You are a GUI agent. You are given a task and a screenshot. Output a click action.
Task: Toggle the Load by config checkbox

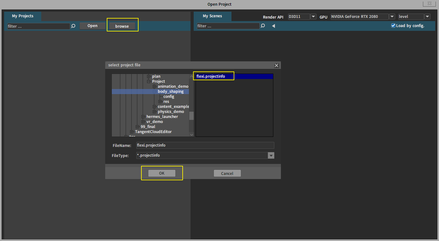pos(393,25)
